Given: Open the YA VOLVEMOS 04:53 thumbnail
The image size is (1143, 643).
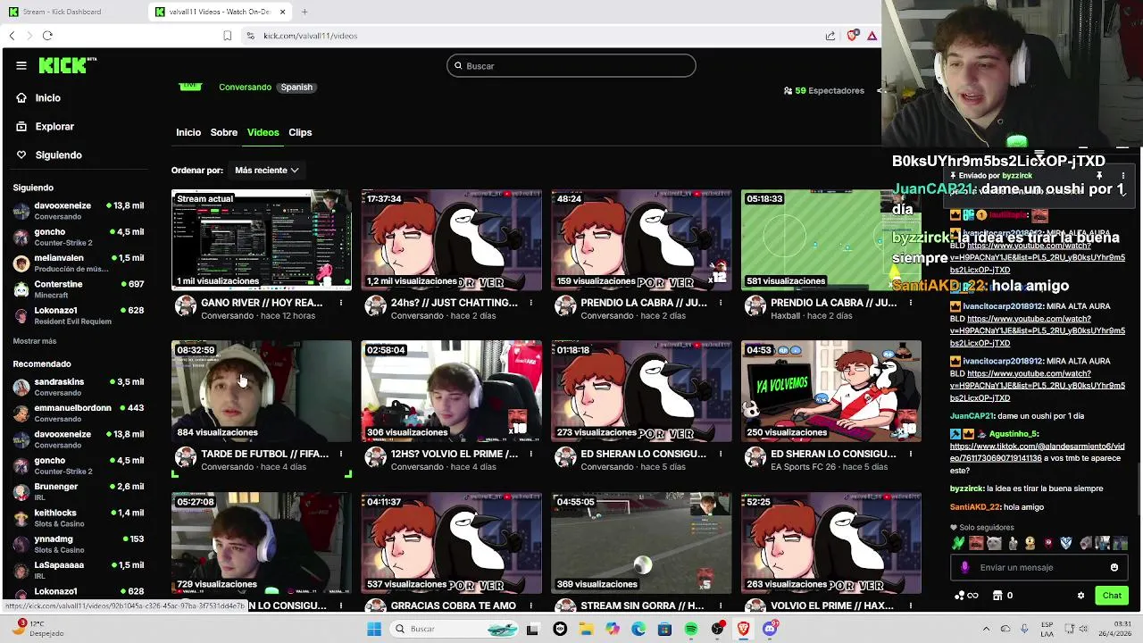Looking at the screenshot, I should [x=830, y=391].
